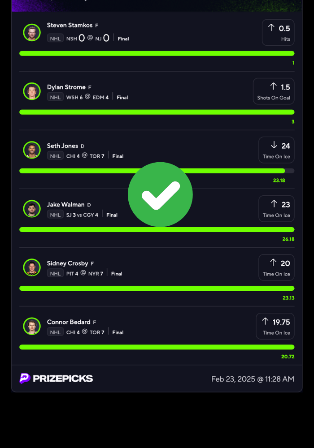Click Sidney Crosby player avatar
This screenshot has height=448, width=314.
32,267
